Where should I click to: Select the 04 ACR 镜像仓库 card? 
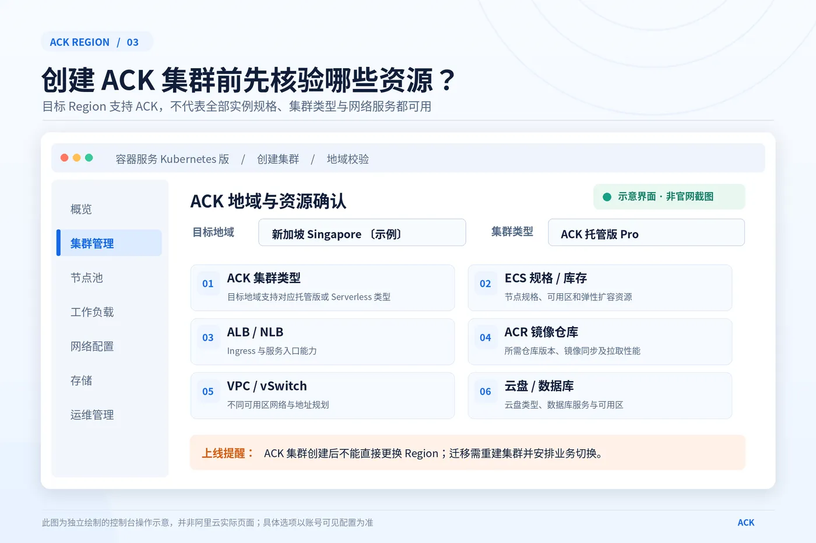click(600, 342)
